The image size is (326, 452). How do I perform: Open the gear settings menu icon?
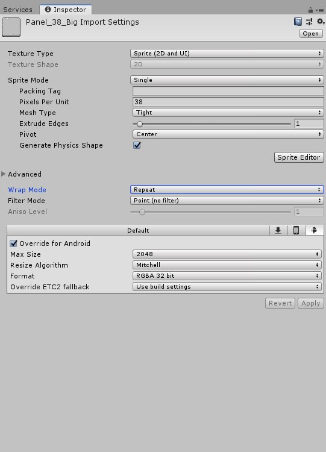(320, 21)
